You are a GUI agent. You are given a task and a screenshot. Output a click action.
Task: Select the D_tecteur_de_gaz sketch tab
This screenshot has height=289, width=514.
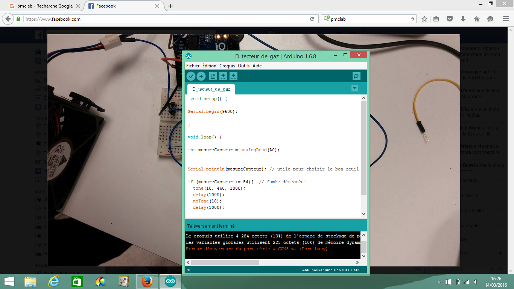[x=211, y=89]
